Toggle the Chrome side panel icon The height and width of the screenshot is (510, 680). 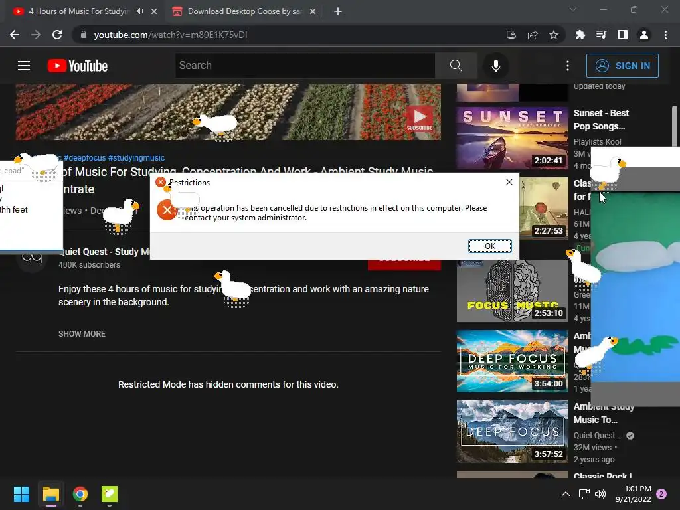[x=623, y=35]
